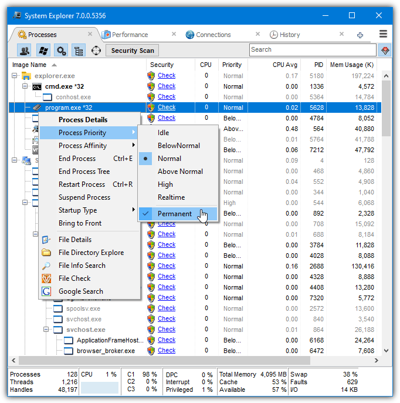Show processes of all users icon
The image size is (400, 403).
(x=25, y=51)
